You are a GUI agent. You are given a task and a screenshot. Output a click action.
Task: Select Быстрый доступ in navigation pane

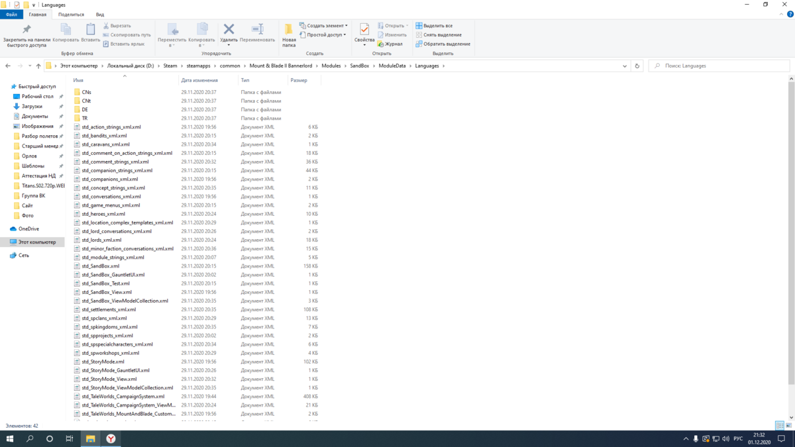click(x=36, y=86)
